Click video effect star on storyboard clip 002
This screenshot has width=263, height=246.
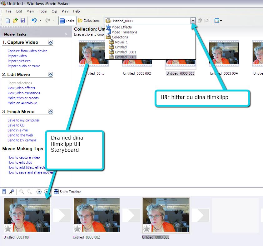coord(77,229)
